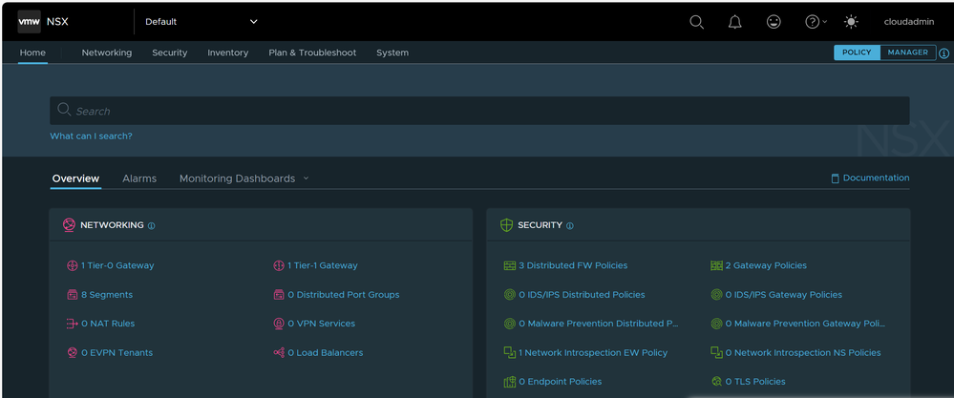Open the notifications bell icon

tap(735, 22)
